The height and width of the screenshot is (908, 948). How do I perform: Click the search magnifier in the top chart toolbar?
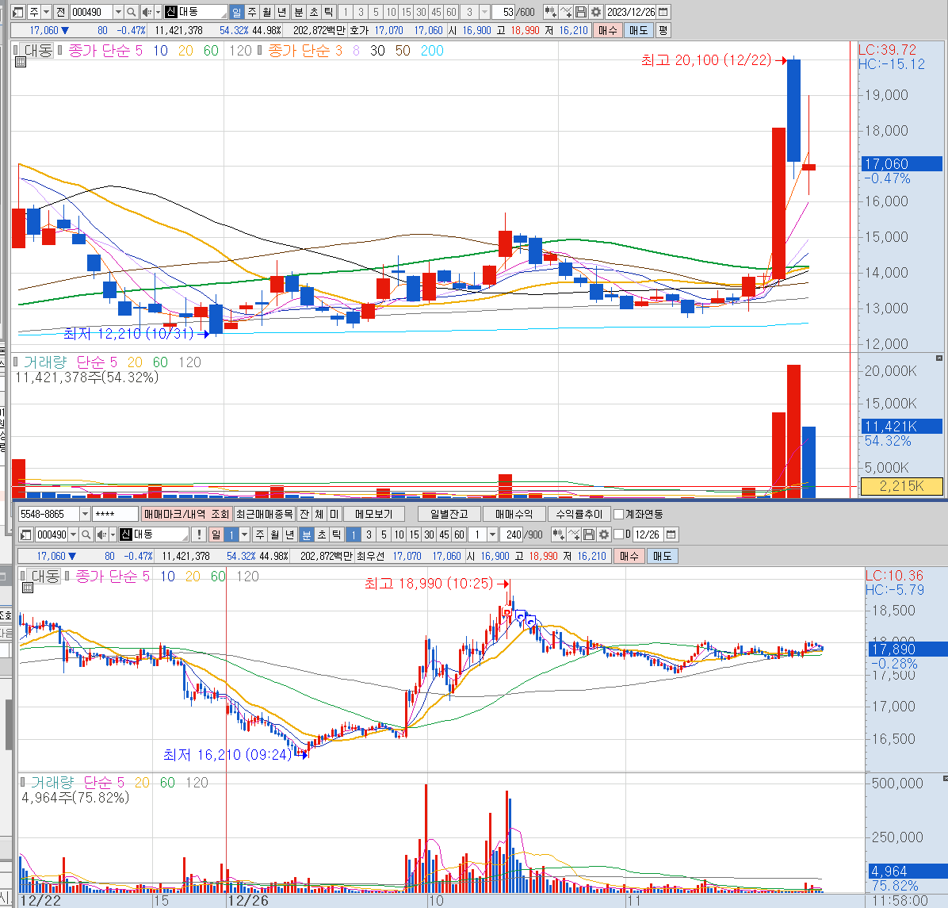click(132, 12)
